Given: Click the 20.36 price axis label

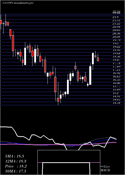Looking at the screenshot, I should pos(116,33).
